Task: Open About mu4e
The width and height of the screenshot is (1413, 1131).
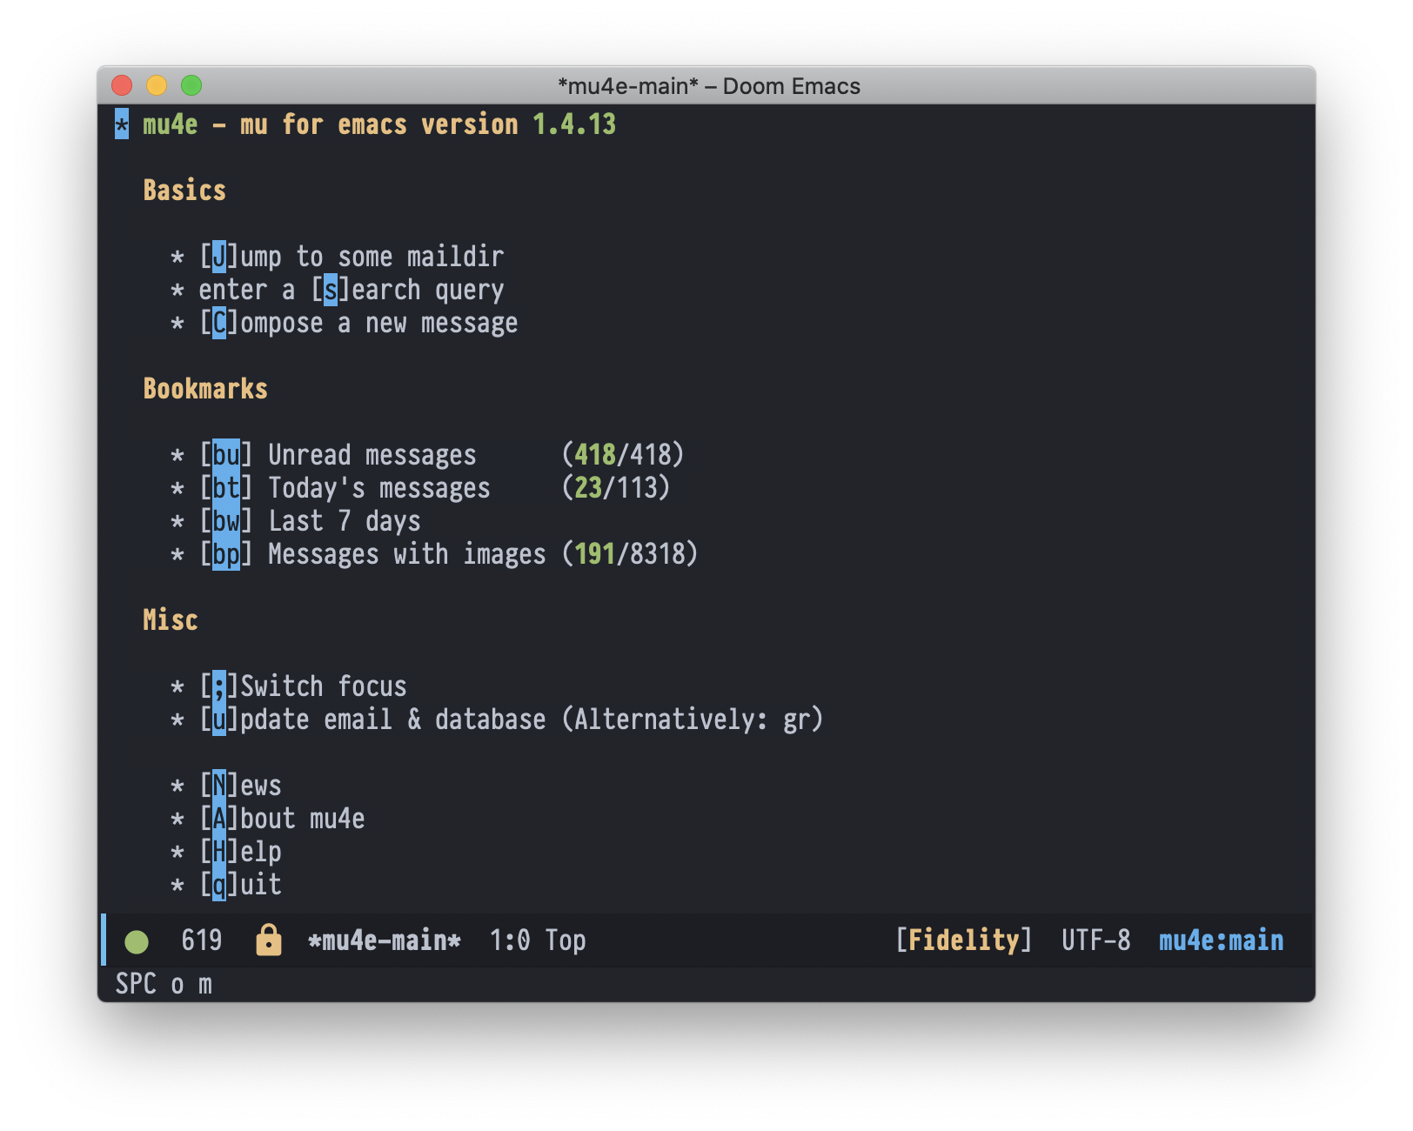Action: click(220, 818)
